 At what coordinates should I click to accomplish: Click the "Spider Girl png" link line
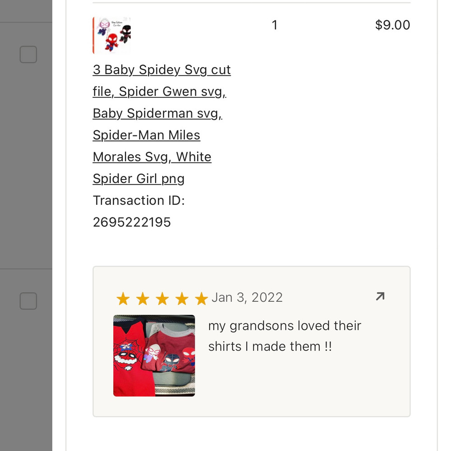pyautogui.click(x=138, y=179)
